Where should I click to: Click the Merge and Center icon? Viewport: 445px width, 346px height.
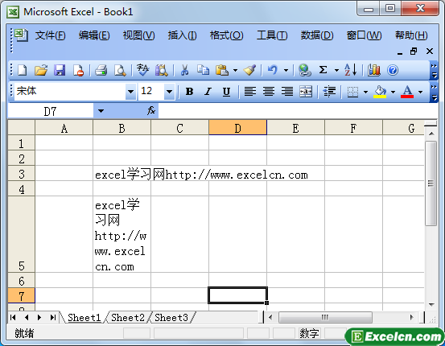(306, 92)
